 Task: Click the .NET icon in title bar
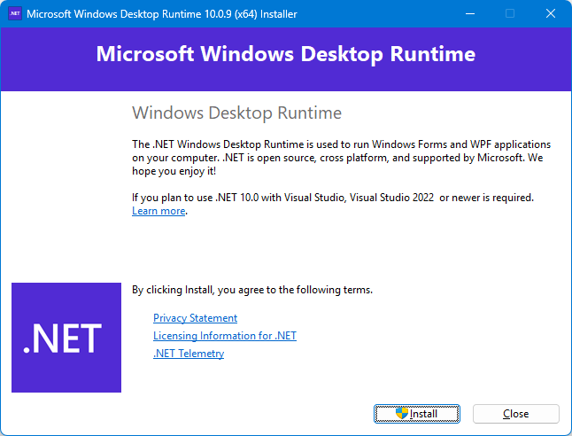[15, 14]
